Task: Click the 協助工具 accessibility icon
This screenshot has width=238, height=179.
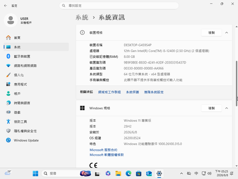Action: [x=8, y=121]
